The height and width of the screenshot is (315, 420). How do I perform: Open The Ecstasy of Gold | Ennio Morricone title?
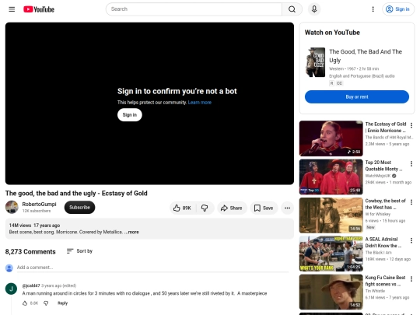386,128
